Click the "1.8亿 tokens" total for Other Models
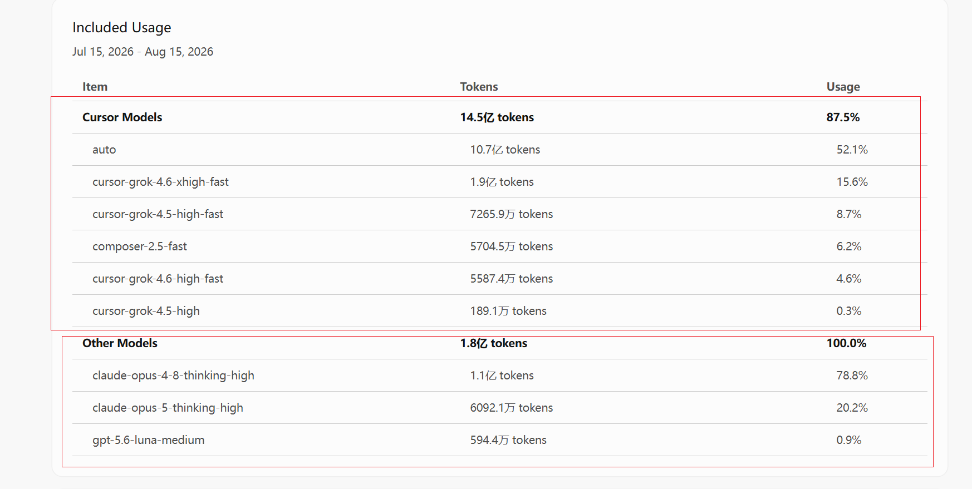 coord(494,343)
